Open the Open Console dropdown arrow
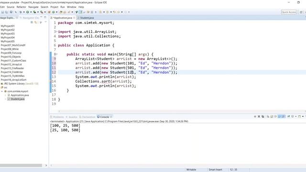This screenshot has height=172, width=306. pyautogui.click(x=303, y=117)
